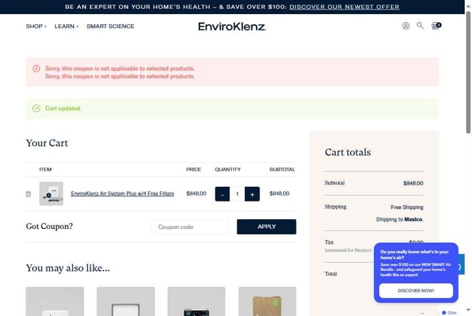This screenshot has height=316, width=472.
Task: Click the red error circle icon
Action: (36, 69)
